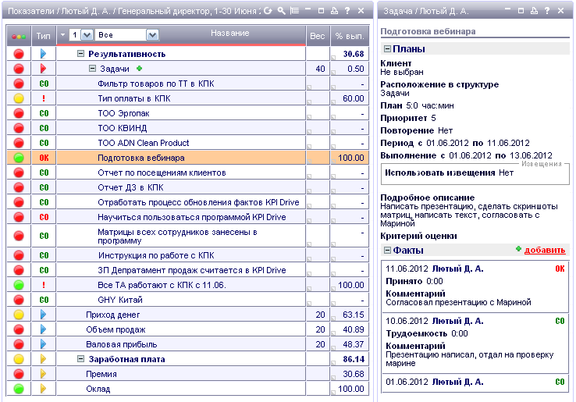The height and width of the screenshot is (402, 576).
Task: Open the search magnifier in the Показатели title bar
Action: tap(282, 11)
